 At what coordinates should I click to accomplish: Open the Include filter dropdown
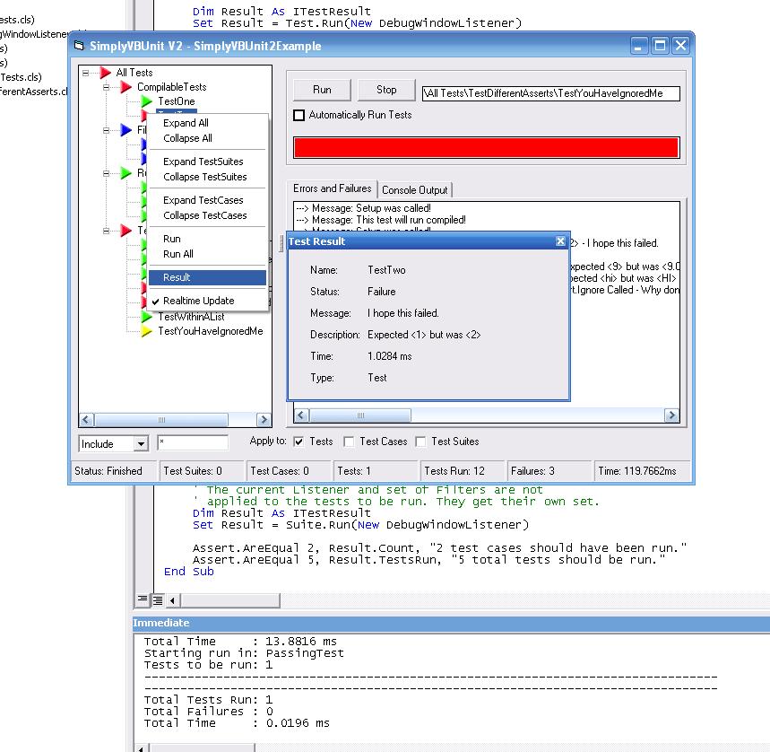(x=141, y=444)
